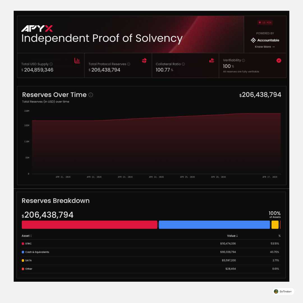Click the APR 27, 2026 axis label
The height and width of the screenshot is (303, 303).
[270, 177]
